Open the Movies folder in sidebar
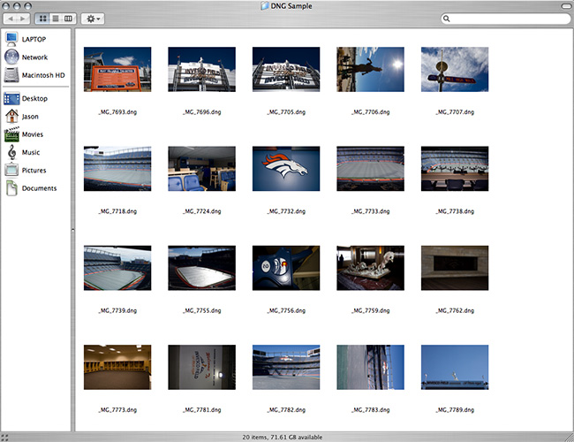The image size is (574, 442). tap(32, 134)
